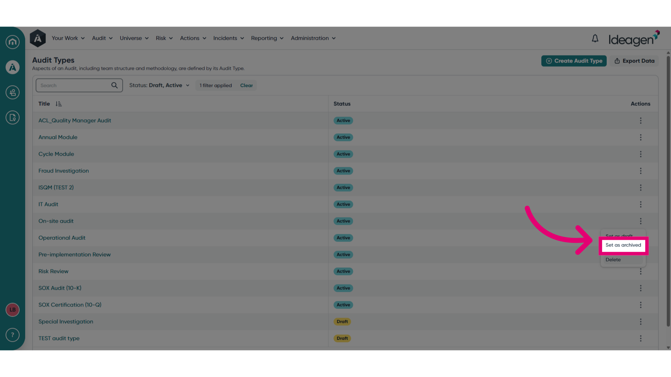671x377 pixels.
Task: Click the Ideagen logo
Action: (634, 38)
